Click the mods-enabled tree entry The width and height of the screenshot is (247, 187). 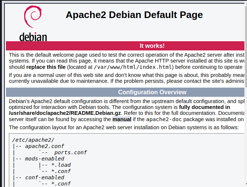(45, 159)
